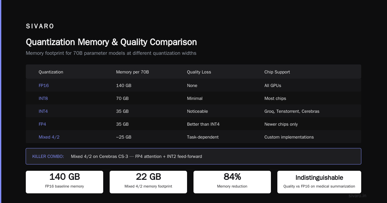Click the Quality Loss column header
This screenshot has height=203, width=387.
pyautogui.click(x=199, y=72)
